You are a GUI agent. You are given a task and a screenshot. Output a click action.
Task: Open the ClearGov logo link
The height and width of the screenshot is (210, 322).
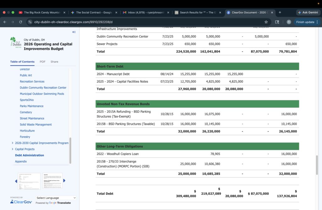click(21, 202)
